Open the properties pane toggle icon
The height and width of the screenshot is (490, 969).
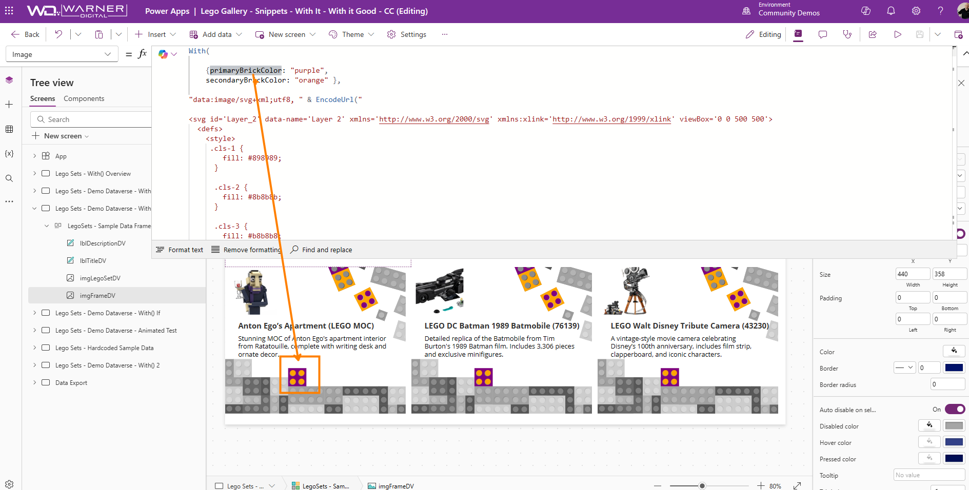click(798, 34)
